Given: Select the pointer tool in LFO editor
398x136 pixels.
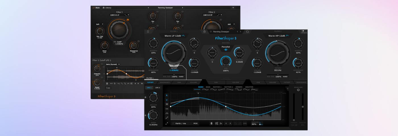Looking at the screenshot, I should [167, 95].
